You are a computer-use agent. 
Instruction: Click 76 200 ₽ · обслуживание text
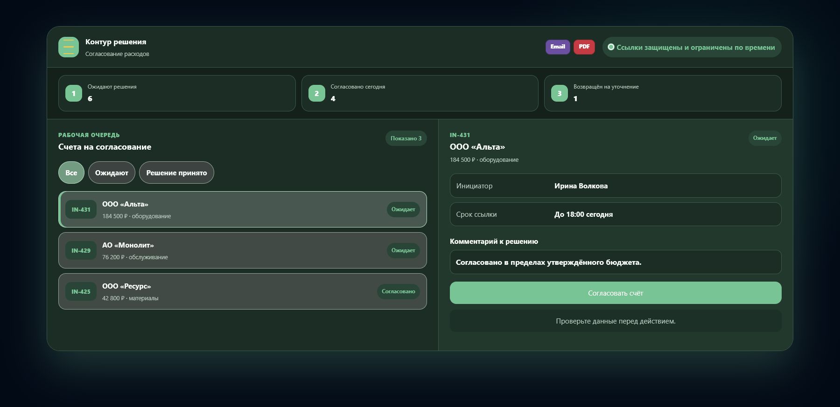tap(135, 257)
